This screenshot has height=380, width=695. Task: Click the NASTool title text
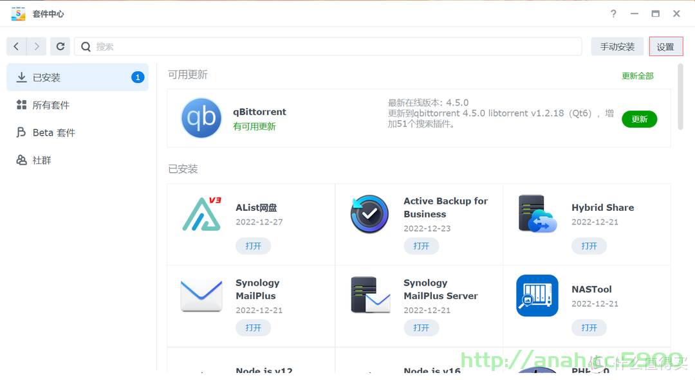point(592,289)
